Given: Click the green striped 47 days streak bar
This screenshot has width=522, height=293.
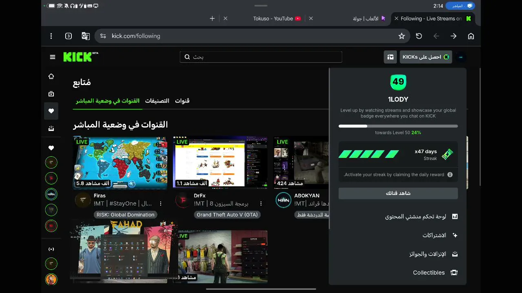Looking at the screenshot, I should (x=369, y=154).
